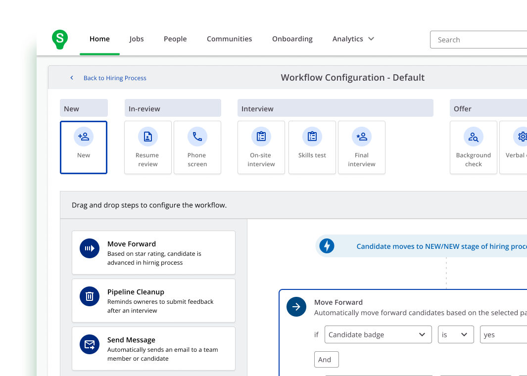Select the Final interview step icon

coord(361,137)
